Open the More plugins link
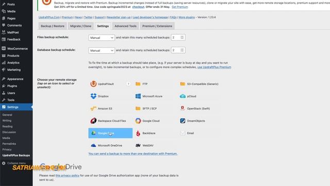330x186 pixels. tap(187, 17)
